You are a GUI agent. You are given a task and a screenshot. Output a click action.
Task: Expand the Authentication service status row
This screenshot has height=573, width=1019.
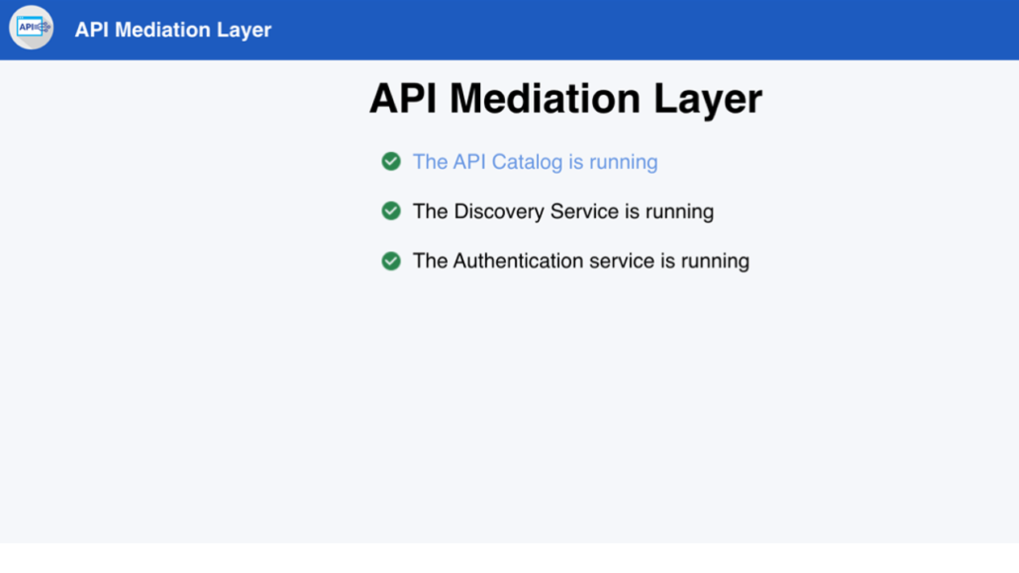580,261
